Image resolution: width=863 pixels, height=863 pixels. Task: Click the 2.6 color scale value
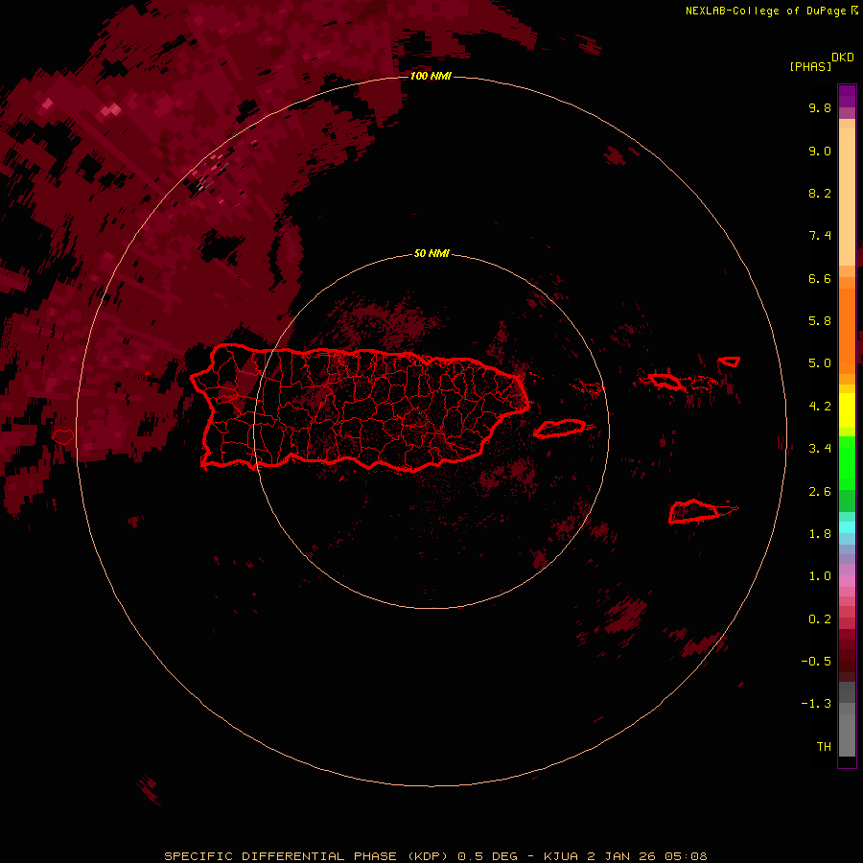[x=820, y=492]
